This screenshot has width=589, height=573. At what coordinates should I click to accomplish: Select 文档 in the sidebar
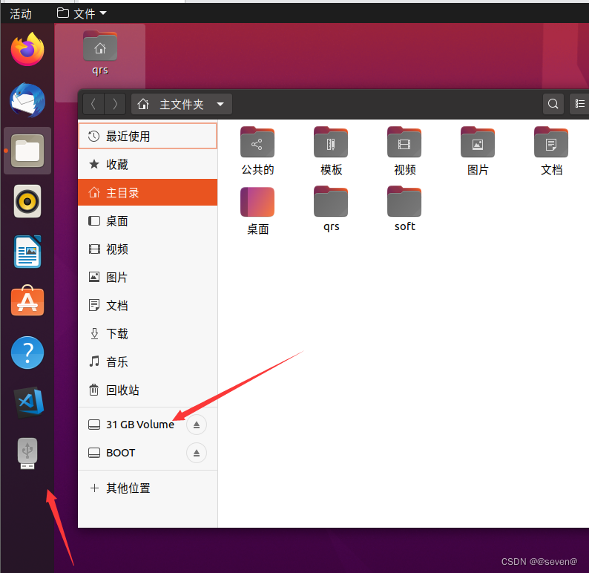click(x=148, y=305)
